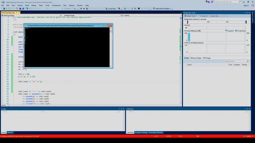Close the DataTypesApp.exe console window

click(110, 25)
